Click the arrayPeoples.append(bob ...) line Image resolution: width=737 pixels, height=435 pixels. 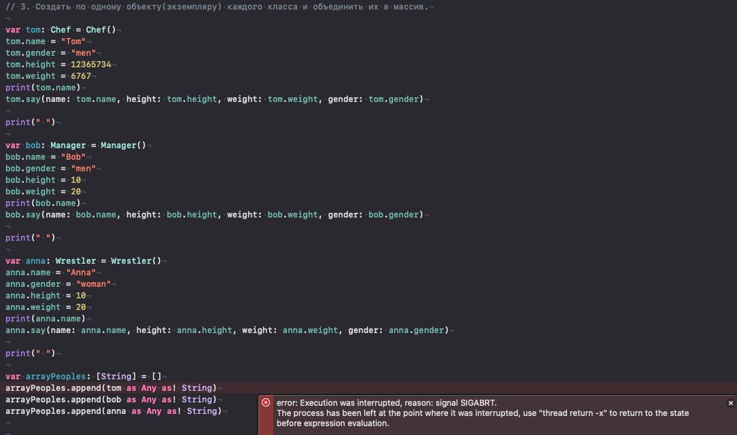pos(111,399)
